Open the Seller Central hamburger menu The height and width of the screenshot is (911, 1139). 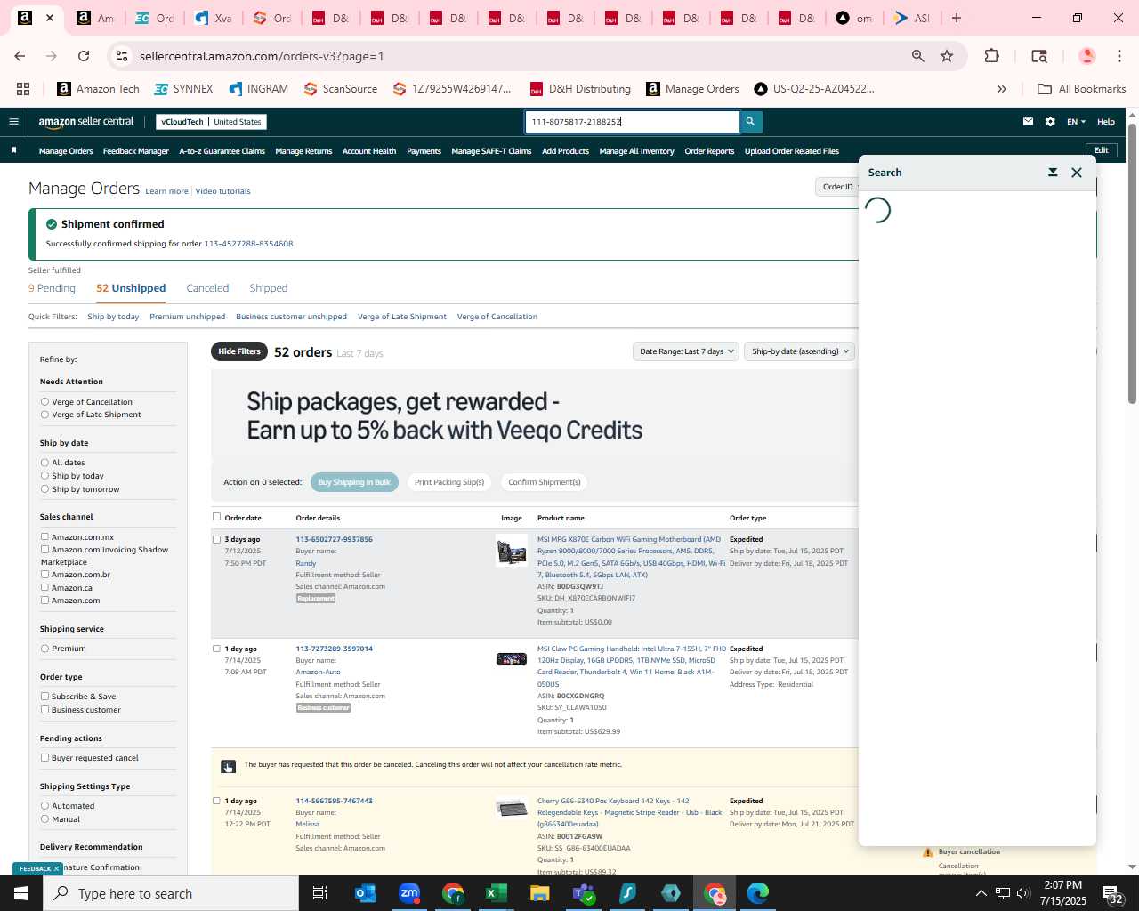coord(13,122)
